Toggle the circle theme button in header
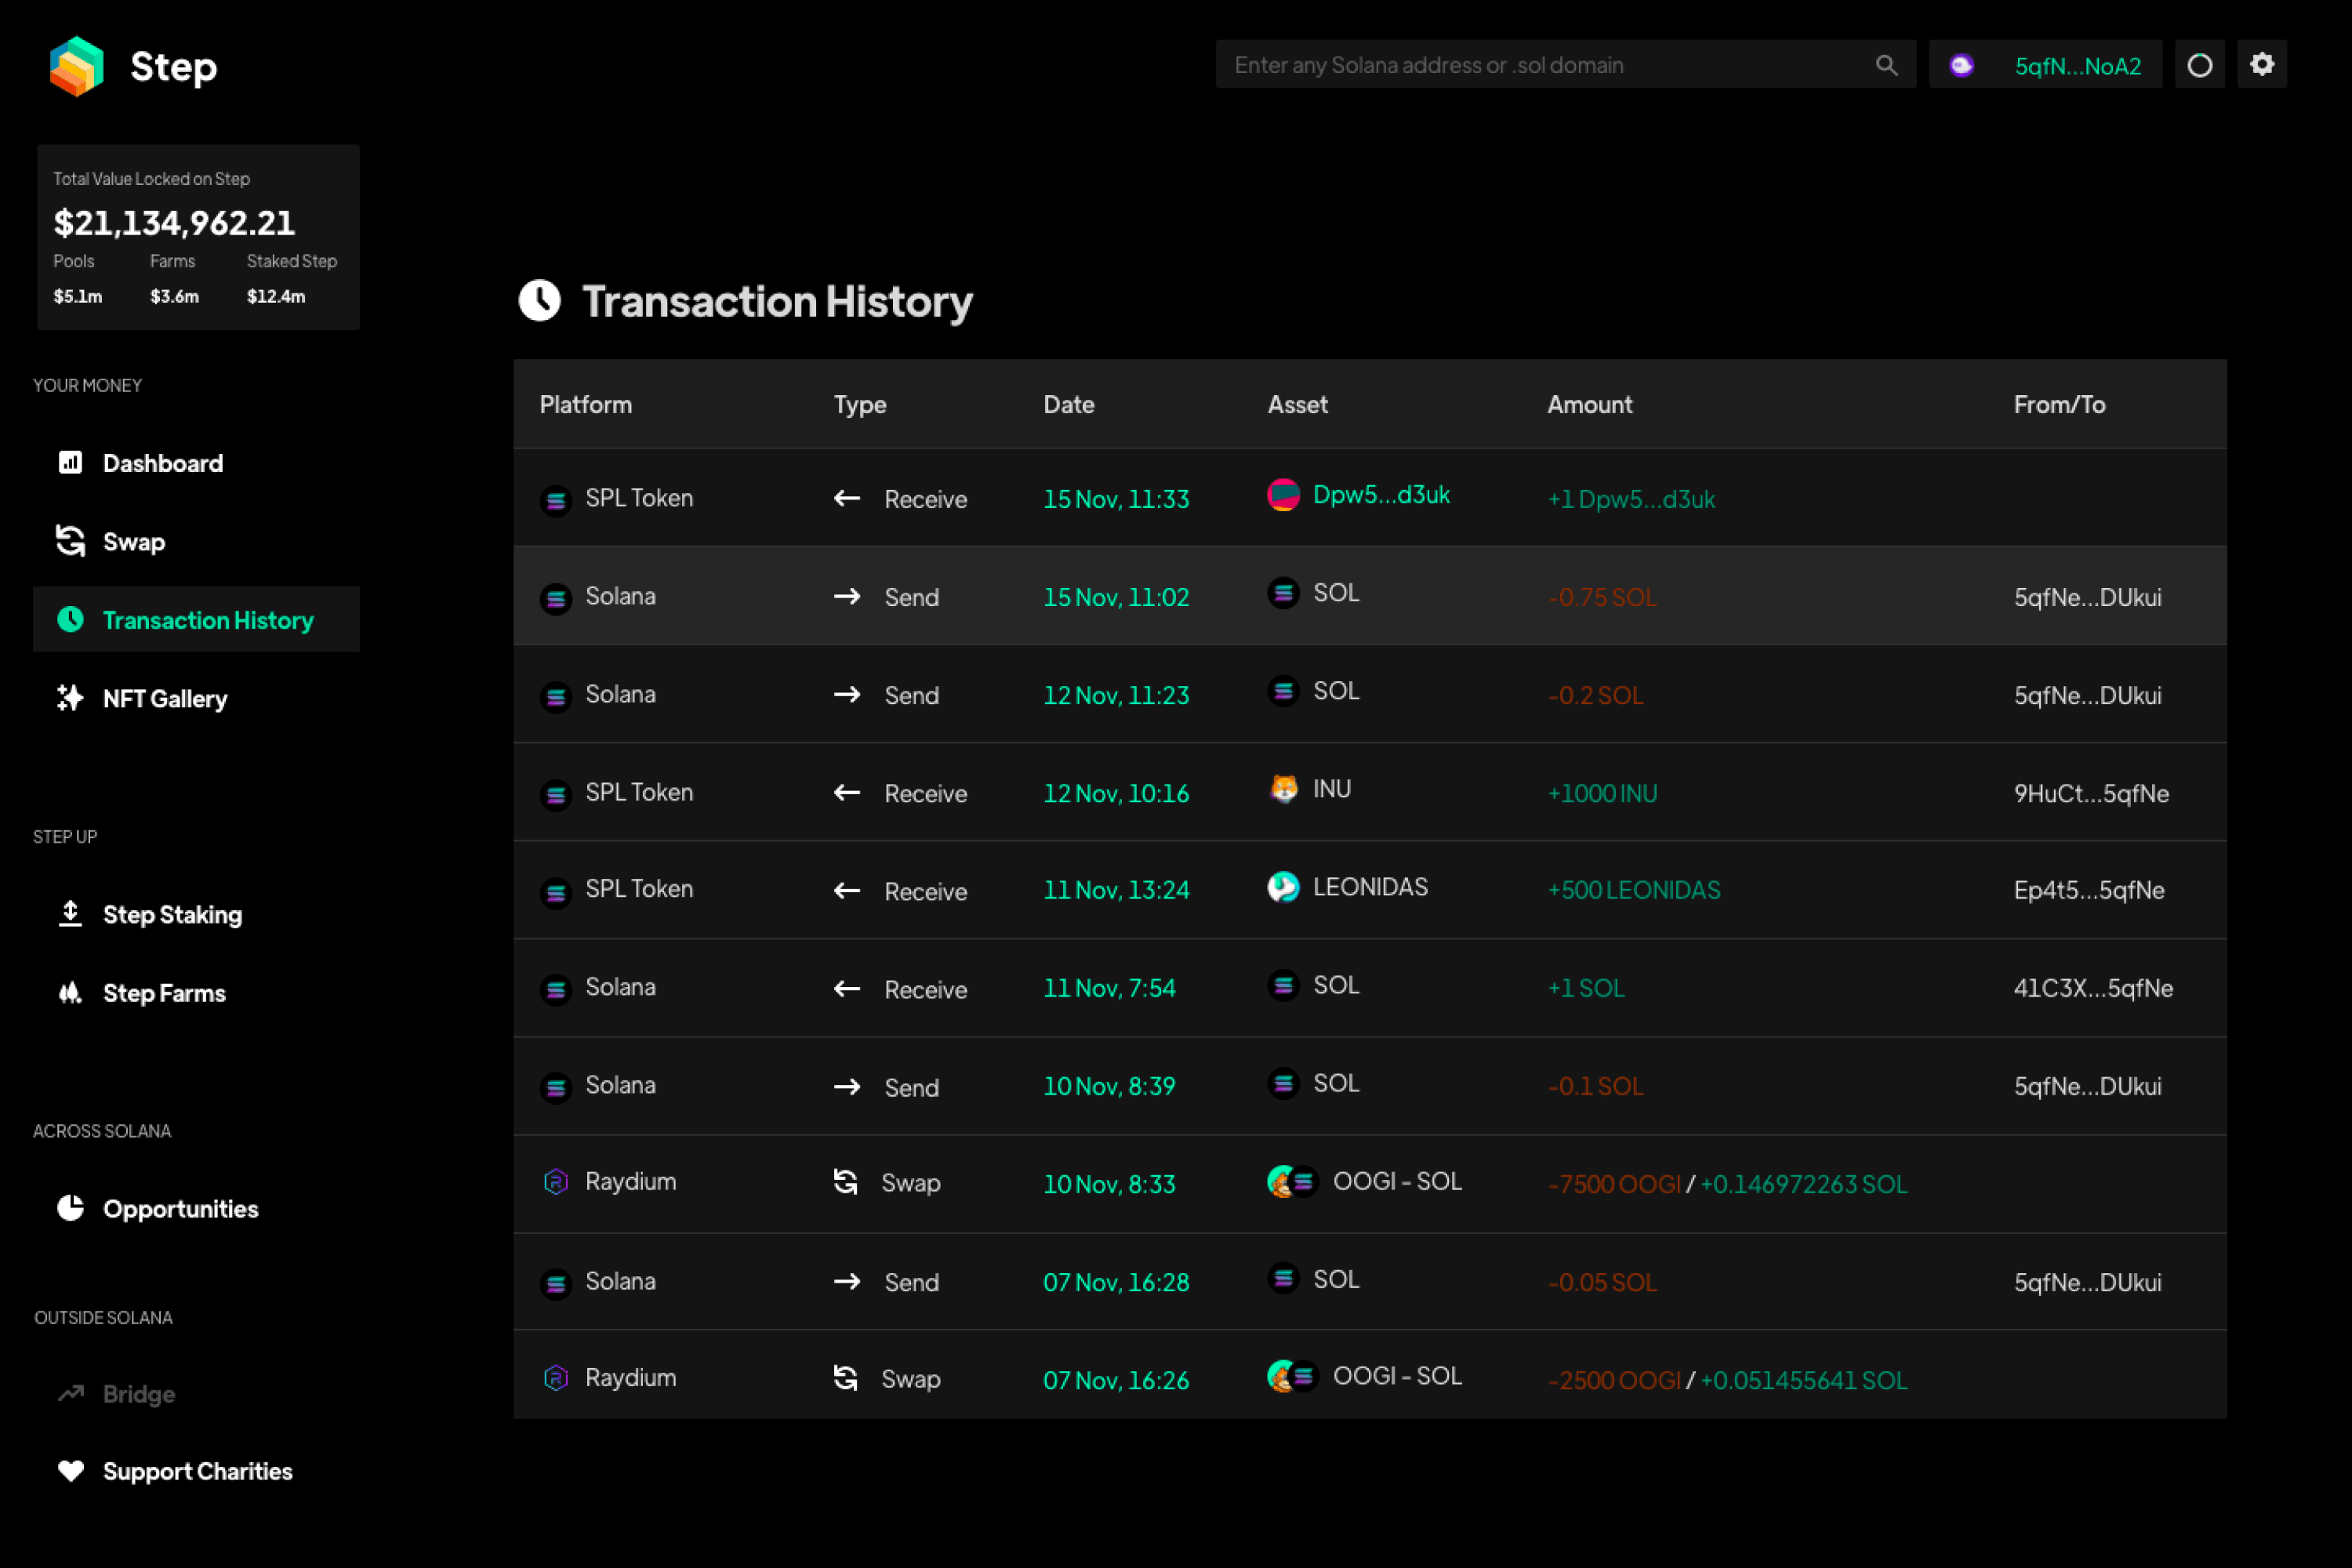The height and width of the screenshot is (1568, 2352). pyautogui.click(x=2199, y=65)
